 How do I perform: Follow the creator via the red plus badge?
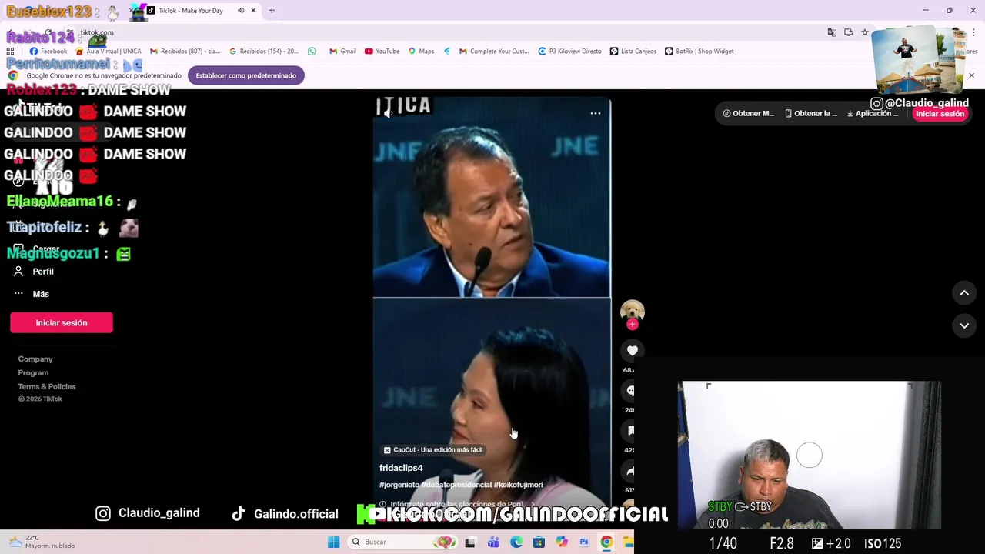tap(633, 325)
